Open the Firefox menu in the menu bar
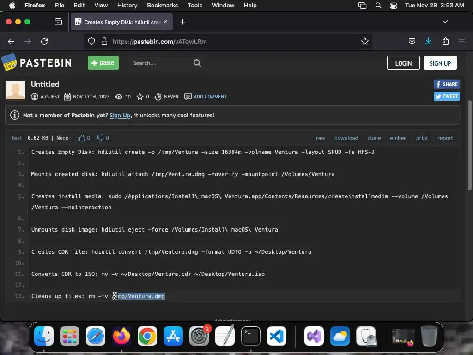 tap(35, 5)
